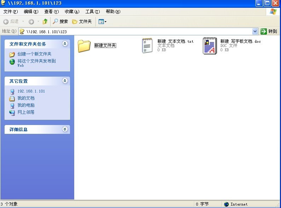Open the Forward history dropdown arrow
This screenshot has width=281, height=208.
click(x=38, y=22)
